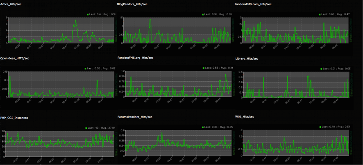Click the green legend square on the Openideas graph
The height and width of the screenshot is (165, 363).
[x=86, y=69]
